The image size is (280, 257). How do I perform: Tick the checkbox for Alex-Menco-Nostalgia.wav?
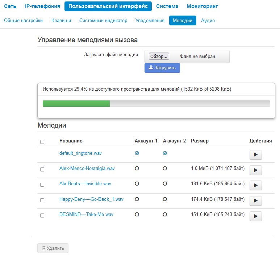coord(42,169)
